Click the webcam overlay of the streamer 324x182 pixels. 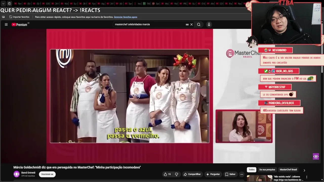(x=287, y=23)
